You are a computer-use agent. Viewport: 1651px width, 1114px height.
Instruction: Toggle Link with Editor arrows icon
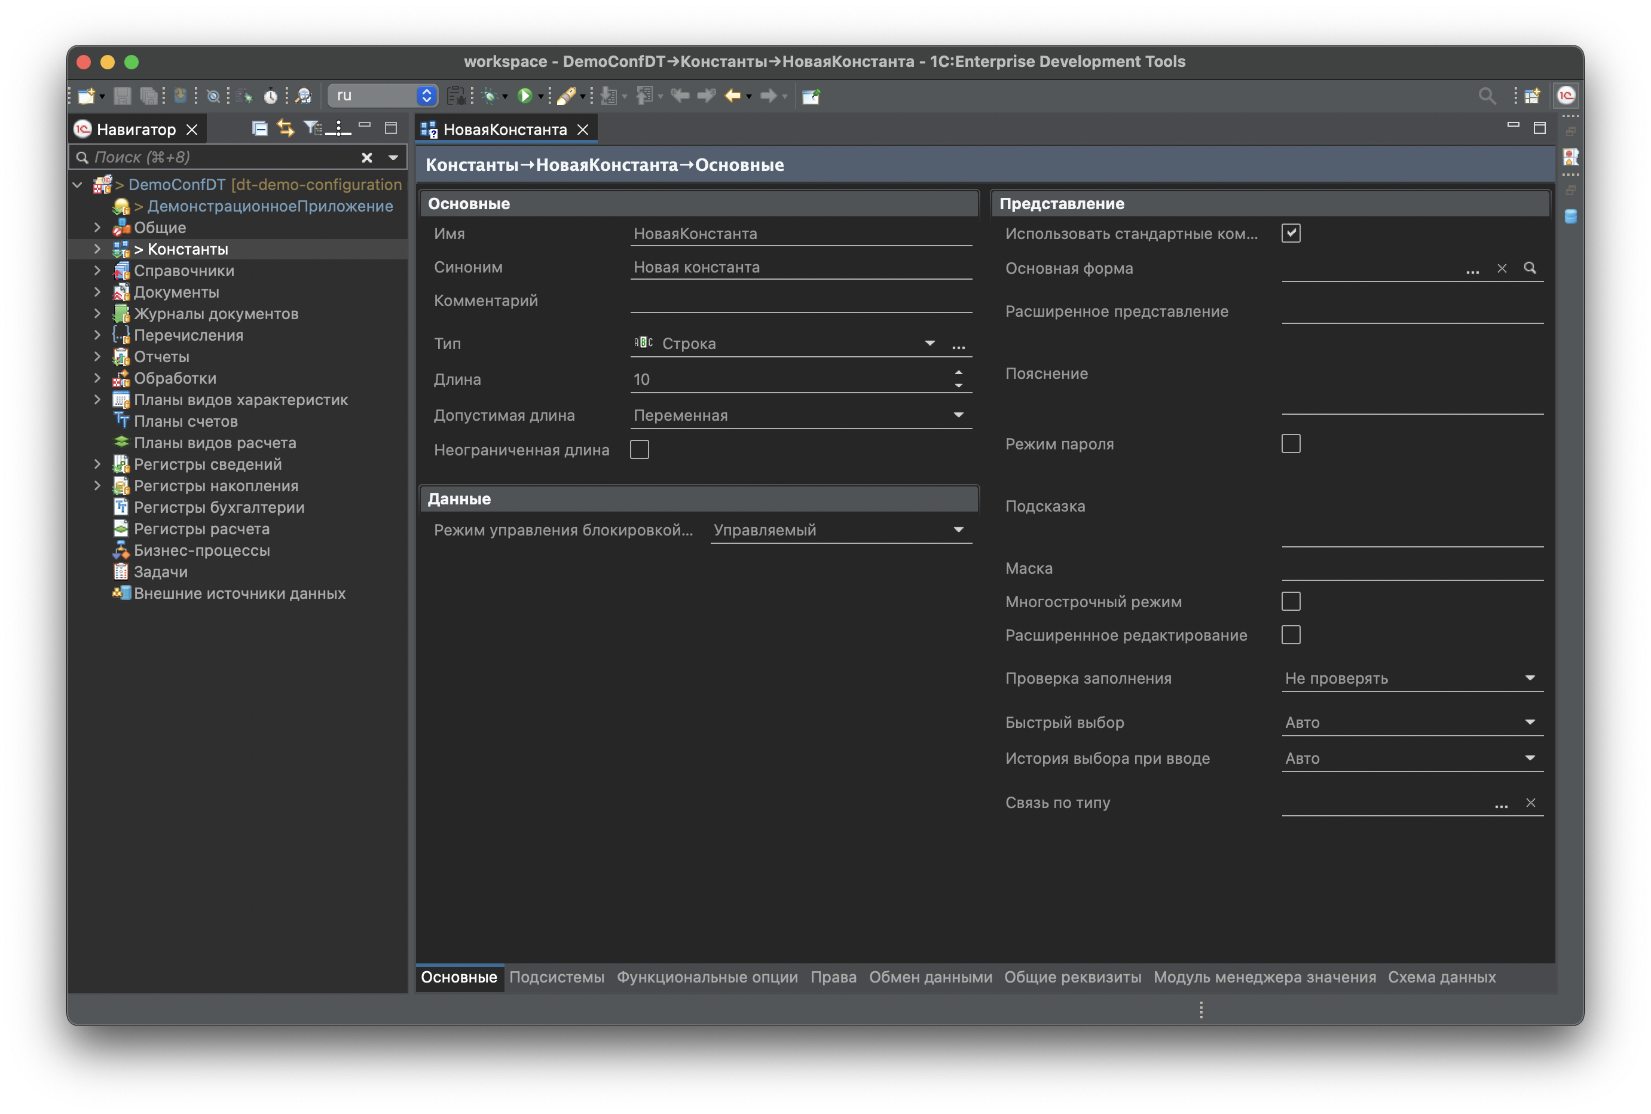coord(286,128)
